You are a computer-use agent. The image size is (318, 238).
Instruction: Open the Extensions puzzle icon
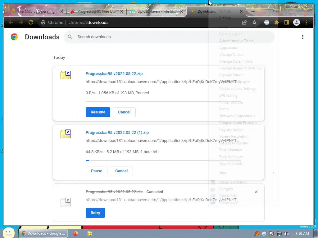coord(276,22)
